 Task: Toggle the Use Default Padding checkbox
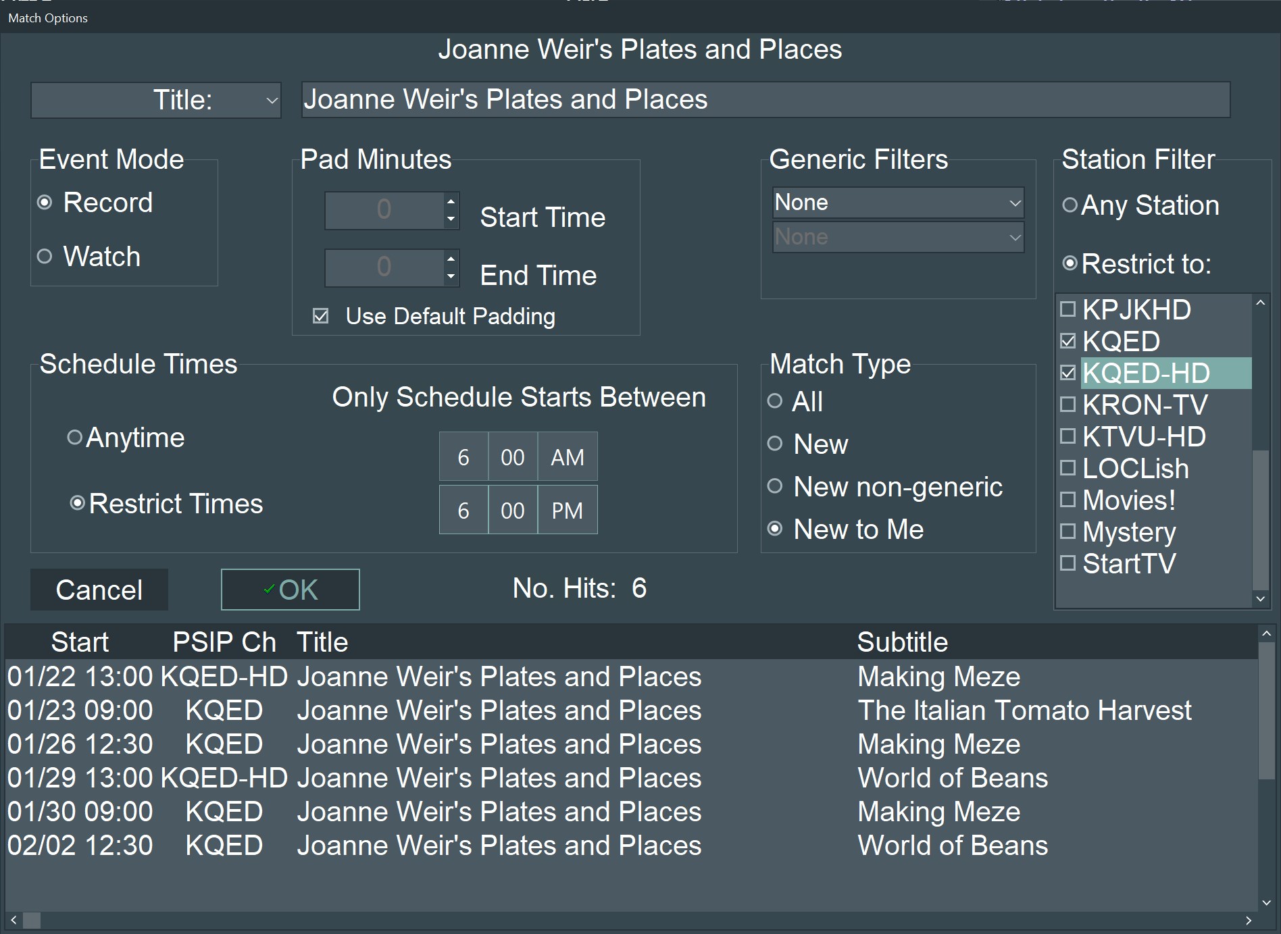[x=321, y=316]
